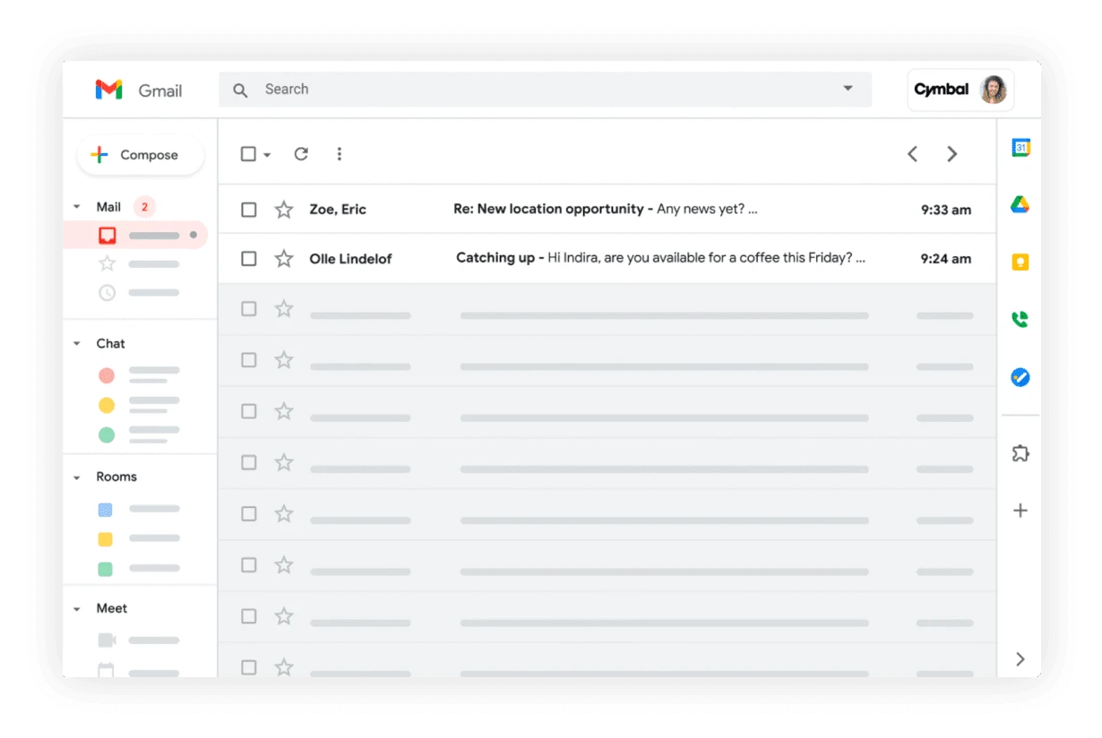Collapse the Rooms section
1102x738 pixels.
coord(77,476)
